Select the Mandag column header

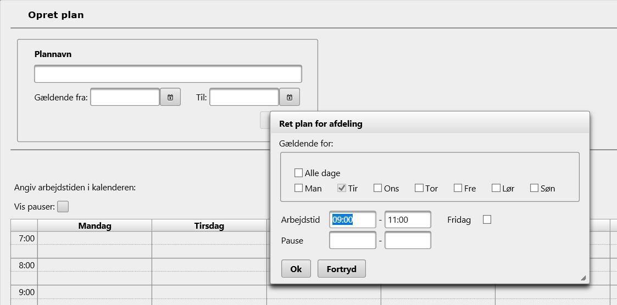[95, 225]
